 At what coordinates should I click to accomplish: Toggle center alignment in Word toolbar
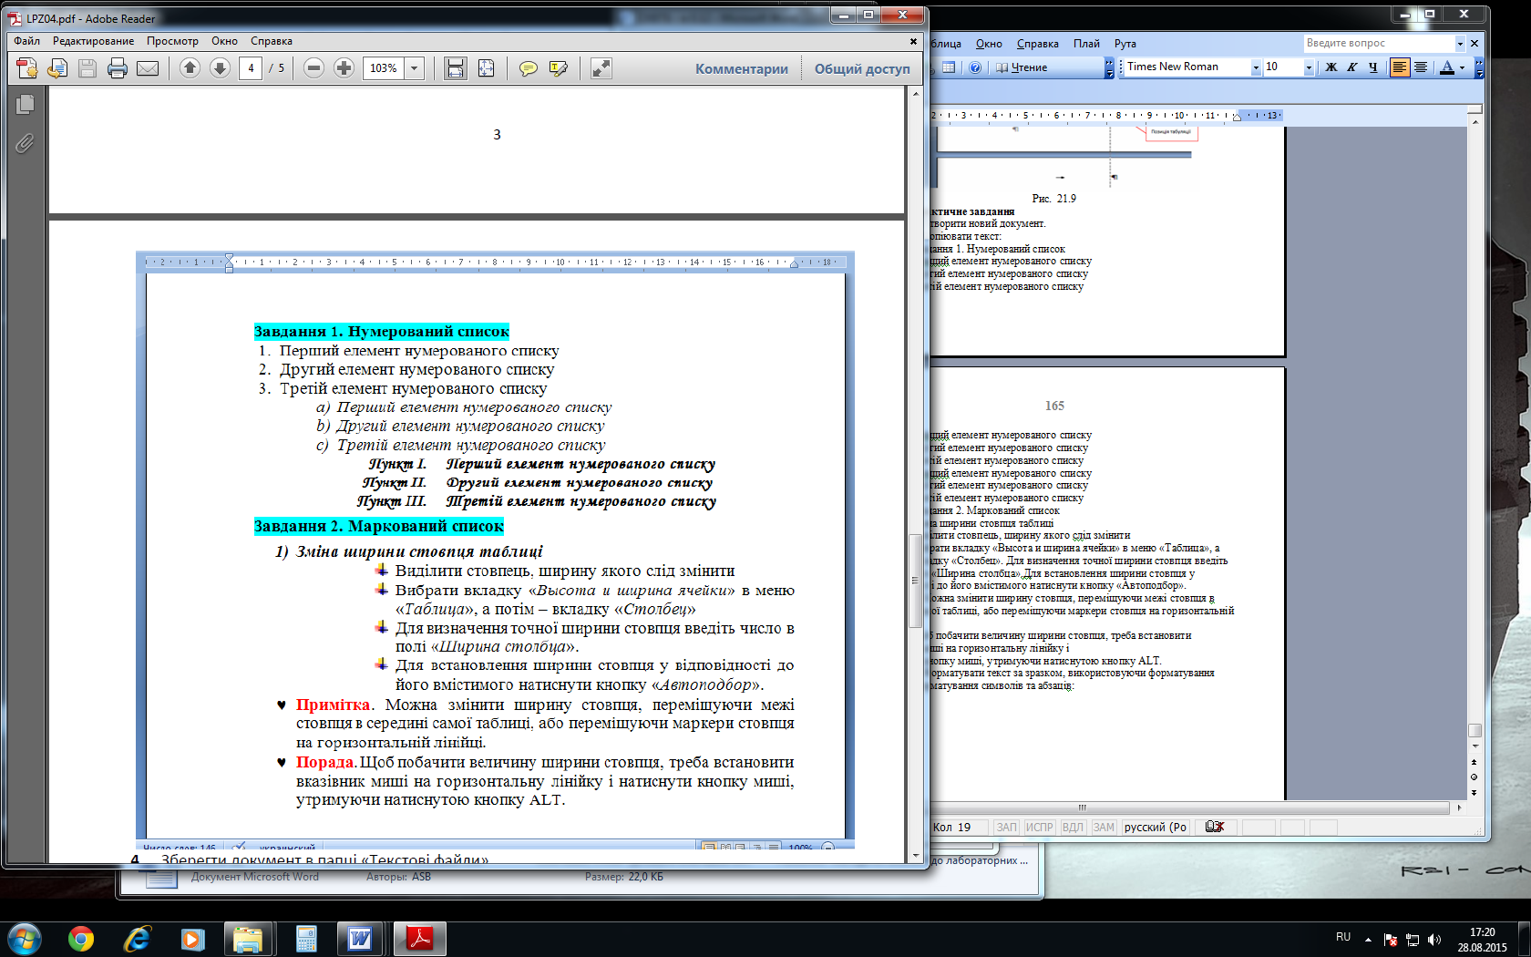coord(1420,67)
